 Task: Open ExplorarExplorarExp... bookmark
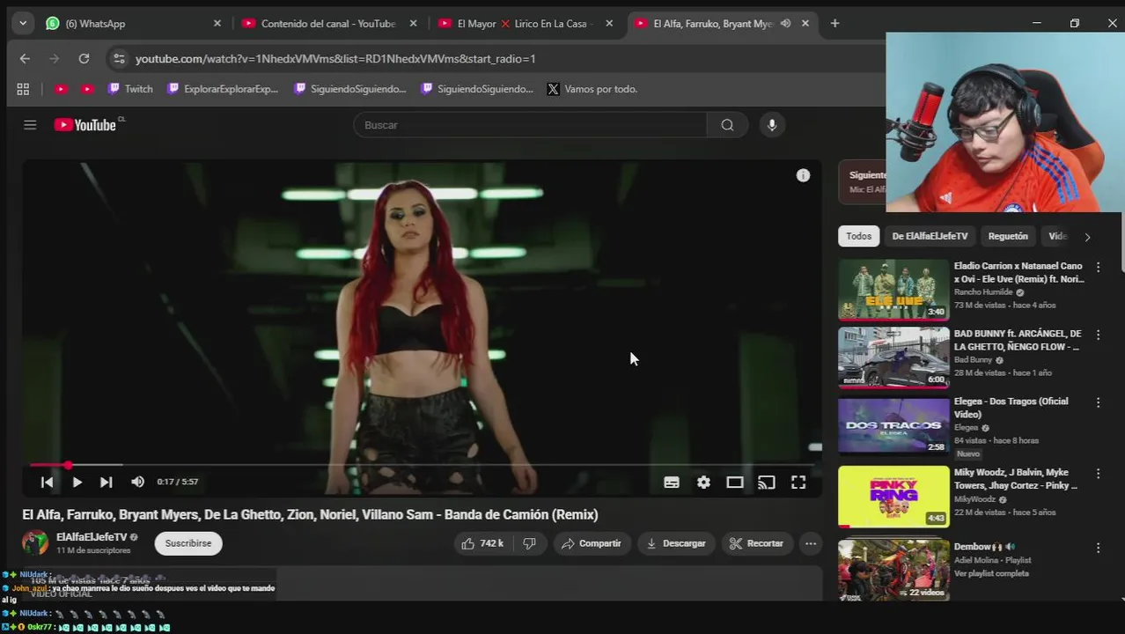tap(223, 89)
